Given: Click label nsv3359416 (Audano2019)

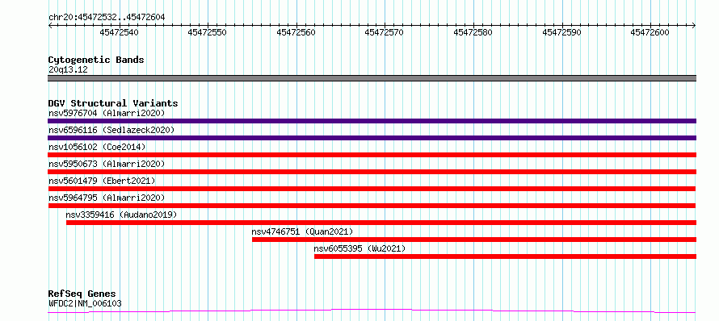Looking at the screenshot, I should pyautogui.click(x=121, y=215).
